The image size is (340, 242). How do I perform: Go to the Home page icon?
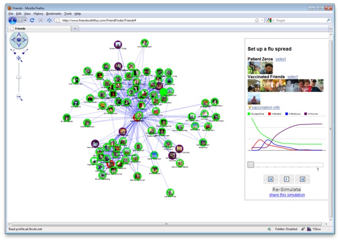[49, 21]
